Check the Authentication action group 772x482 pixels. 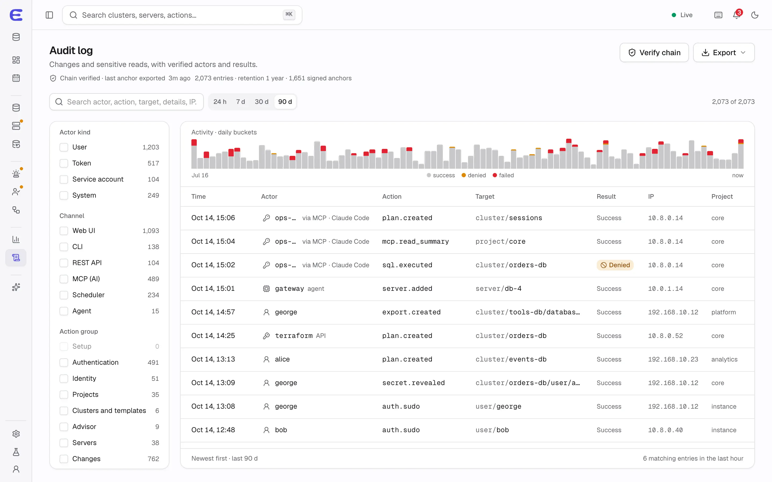64,363
